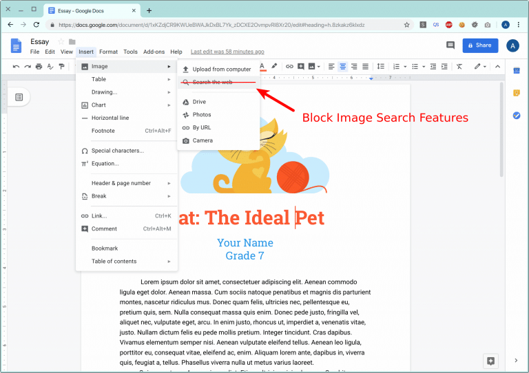Open the Insert image toolbar dropdown arrow
529x373 pixels.
[x=318, y=67]
